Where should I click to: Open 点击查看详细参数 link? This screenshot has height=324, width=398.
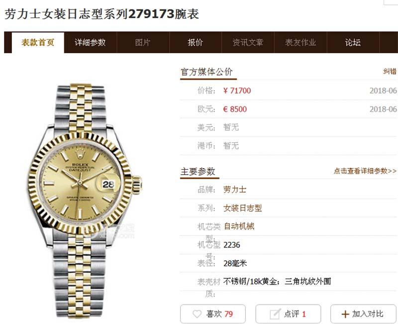click(365, 171)
